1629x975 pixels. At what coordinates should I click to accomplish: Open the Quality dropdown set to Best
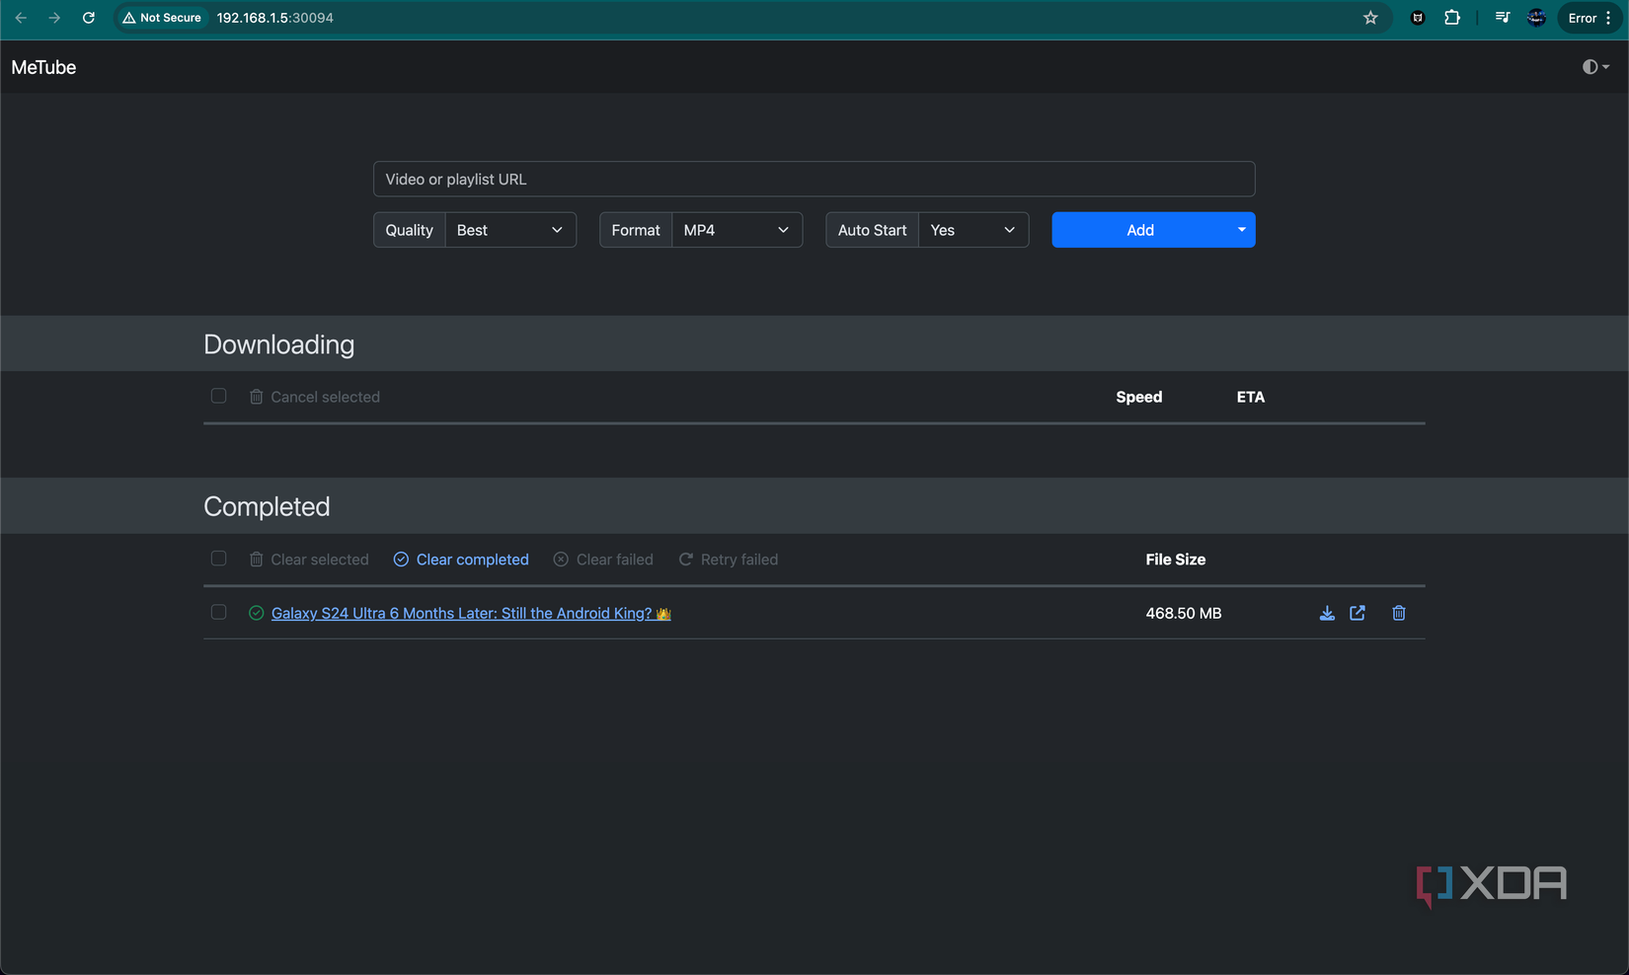[509, 229]
